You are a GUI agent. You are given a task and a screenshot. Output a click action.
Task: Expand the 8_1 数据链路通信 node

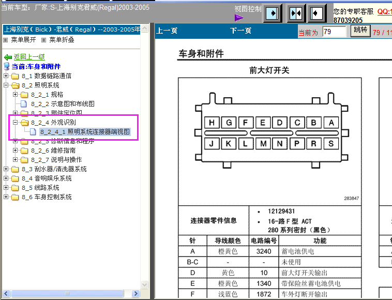click(6, 76)
